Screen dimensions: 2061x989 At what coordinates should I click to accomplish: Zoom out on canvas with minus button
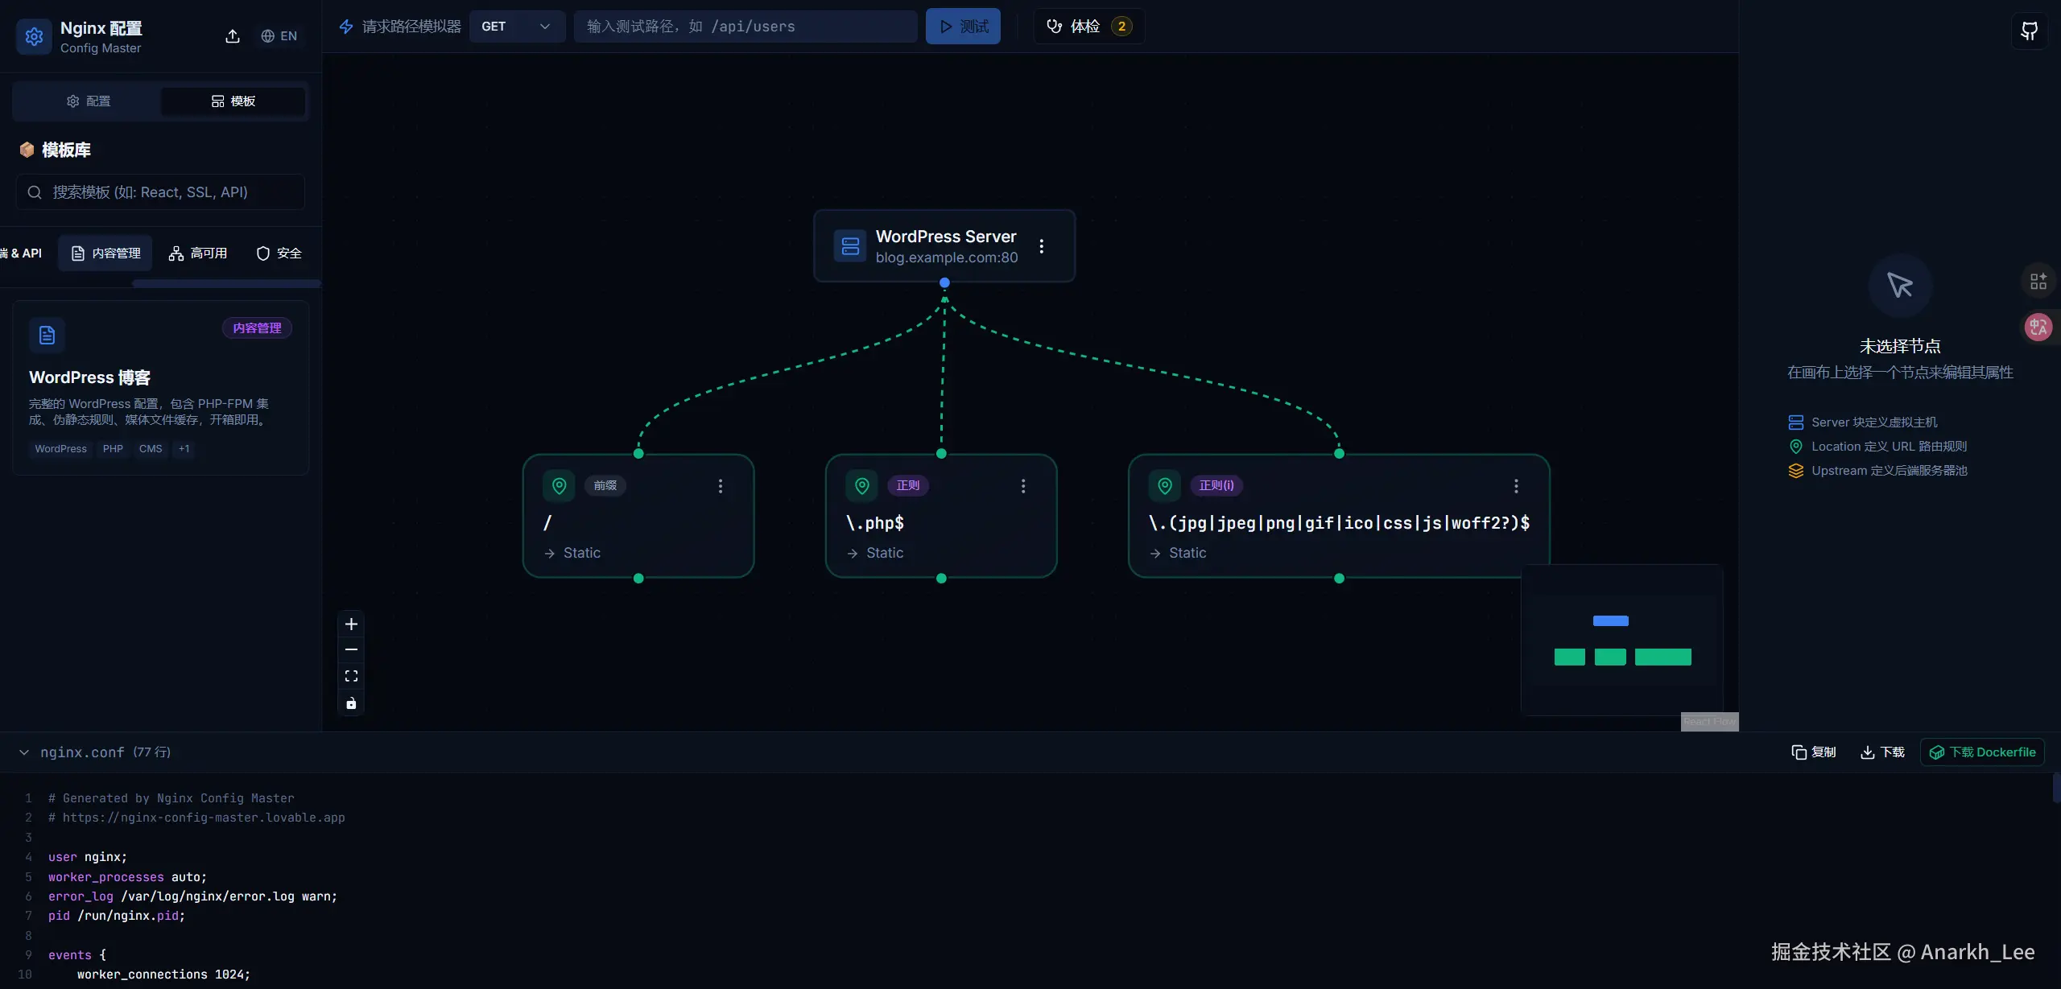click(x=351, y=650)
